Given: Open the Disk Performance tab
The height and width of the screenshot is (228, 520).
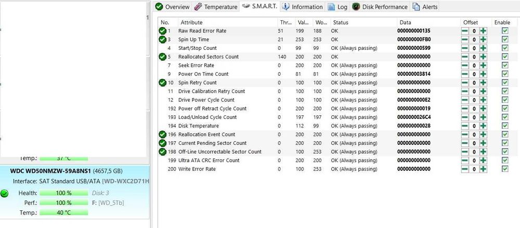Looking at the screenshot, I should pos(380,7).
